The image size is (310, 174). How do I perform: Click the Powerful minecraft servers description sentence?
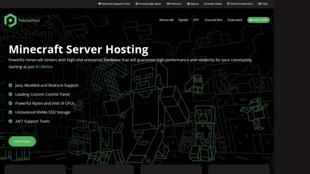[x=130, y=60]
